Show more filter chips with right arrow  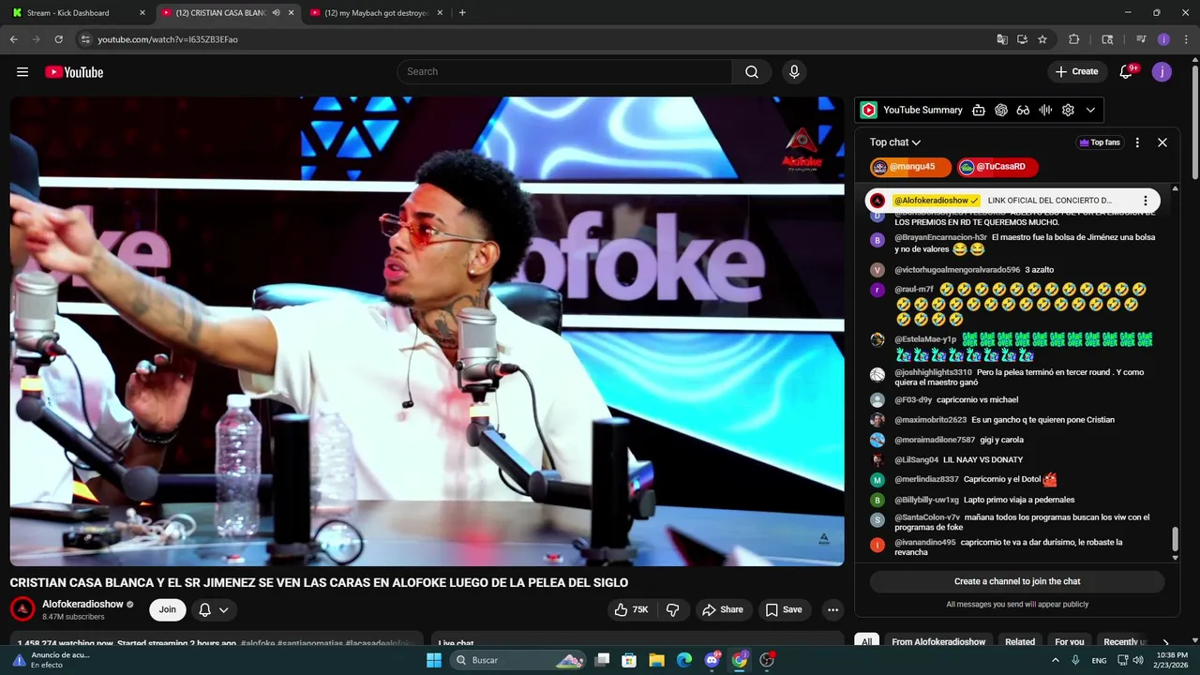coord(1165,642)
